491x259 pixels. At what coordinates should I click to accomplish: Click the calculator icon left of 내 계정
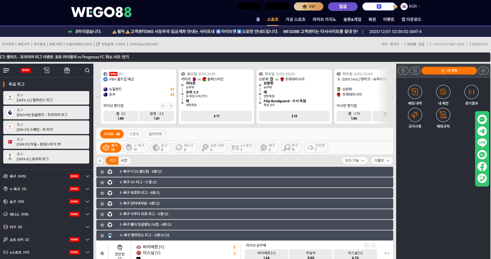[403, 71]
